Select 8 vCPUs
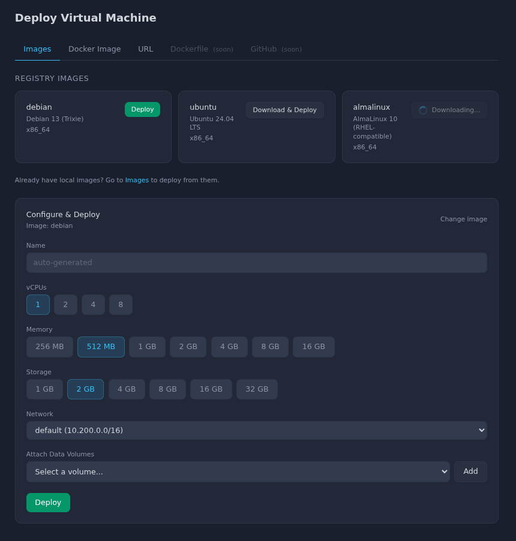The width and height of the screenshot is (516, 541). click(121, 305)
